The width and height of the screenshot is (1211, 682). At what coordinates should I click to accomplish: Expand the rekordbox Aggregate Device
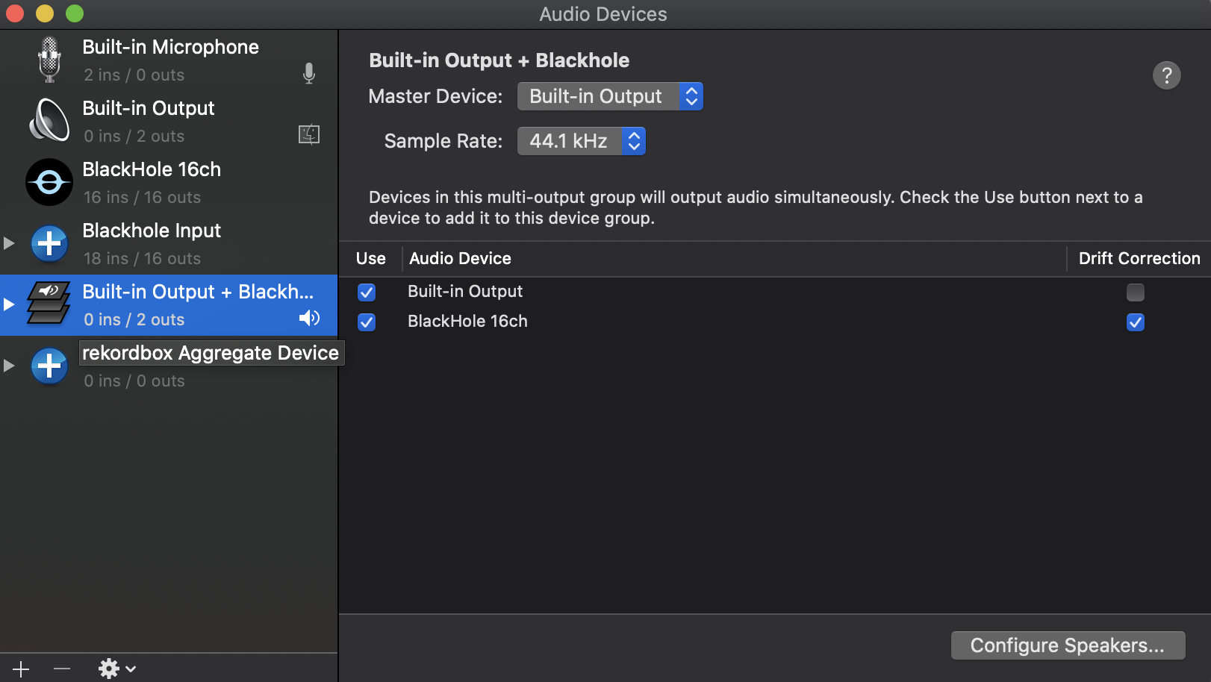coord(9,366)
